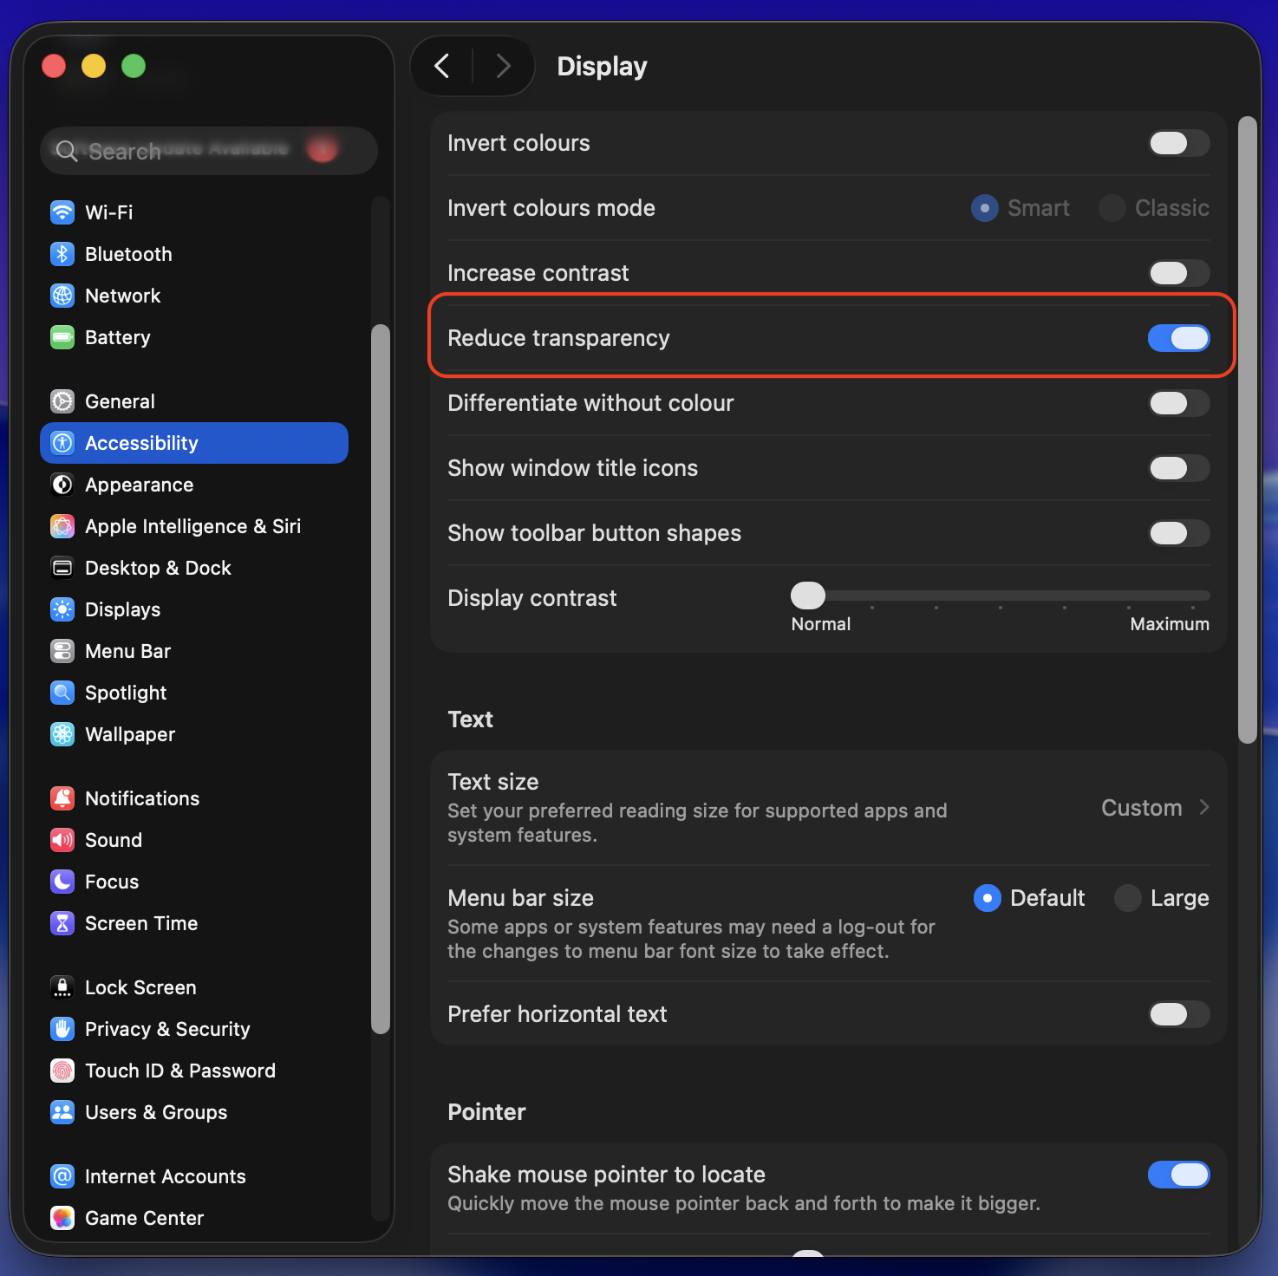Toggle Show toolbar button shapes

1178,533
